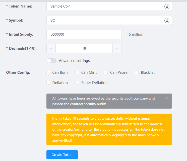Select the Deflation checkbox
The height and width of the screenshot is (161, 187).
pyautogui.click(x=48, y=83)
